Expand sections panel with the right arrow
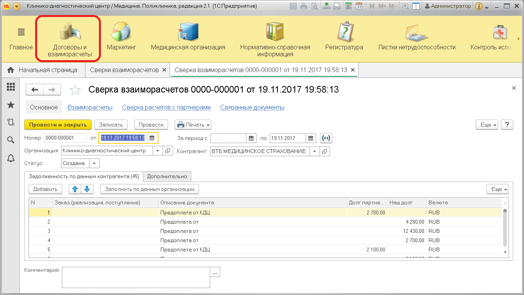 519,39
